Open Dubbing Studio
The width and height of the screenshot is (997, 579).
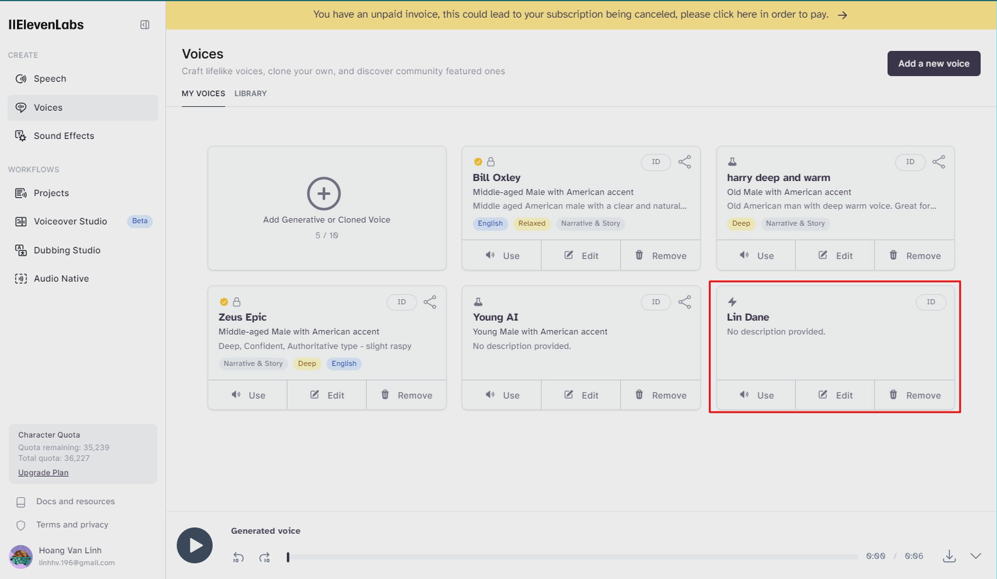tap(83, 250)
